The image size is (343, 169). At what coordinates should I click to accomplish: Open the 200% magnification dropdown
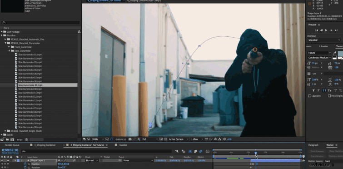(98, 139)
